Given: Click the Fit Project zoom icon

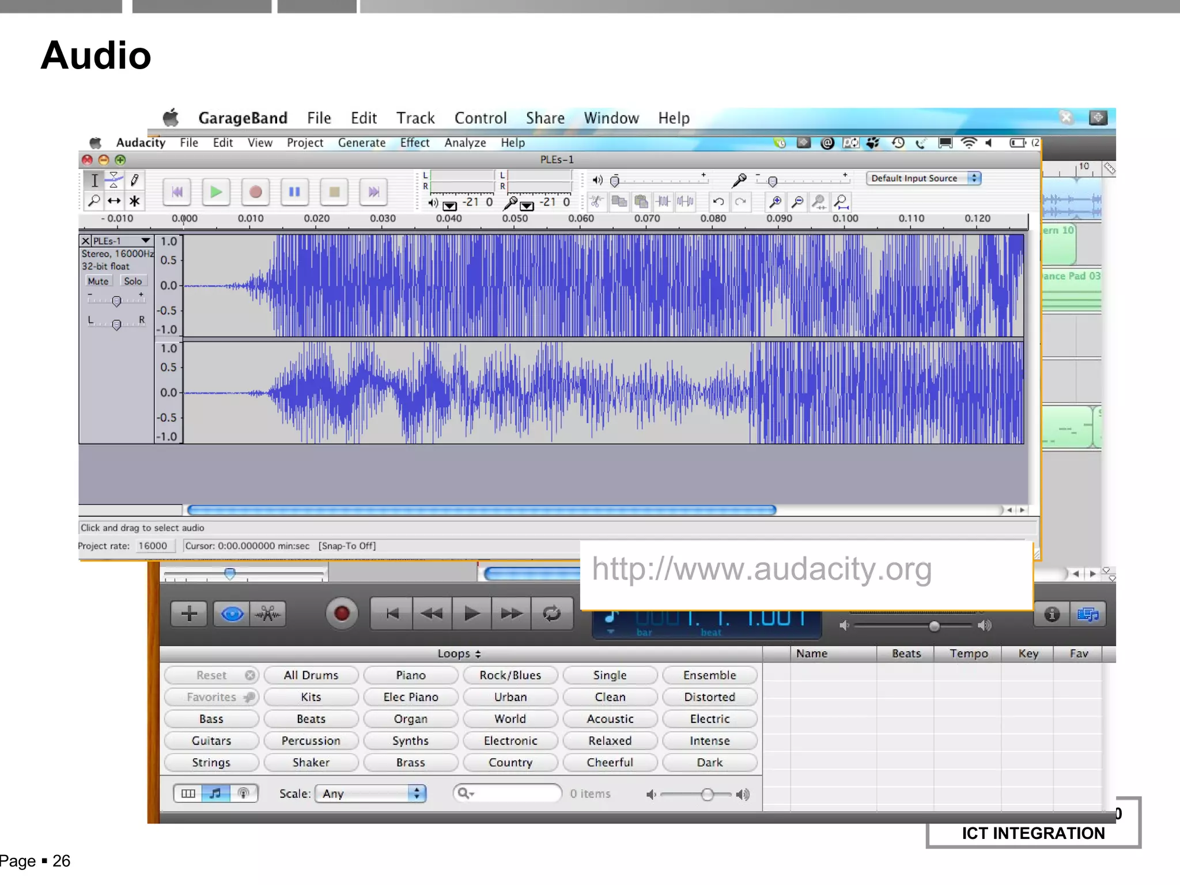Looking at the screenshot, I should pos(841,202).
